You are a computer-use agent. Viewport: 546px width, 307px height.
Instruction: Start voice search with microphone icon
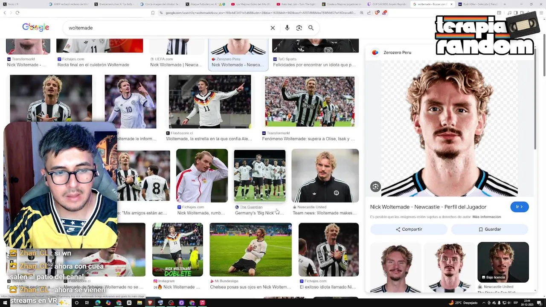click(287, 28)
